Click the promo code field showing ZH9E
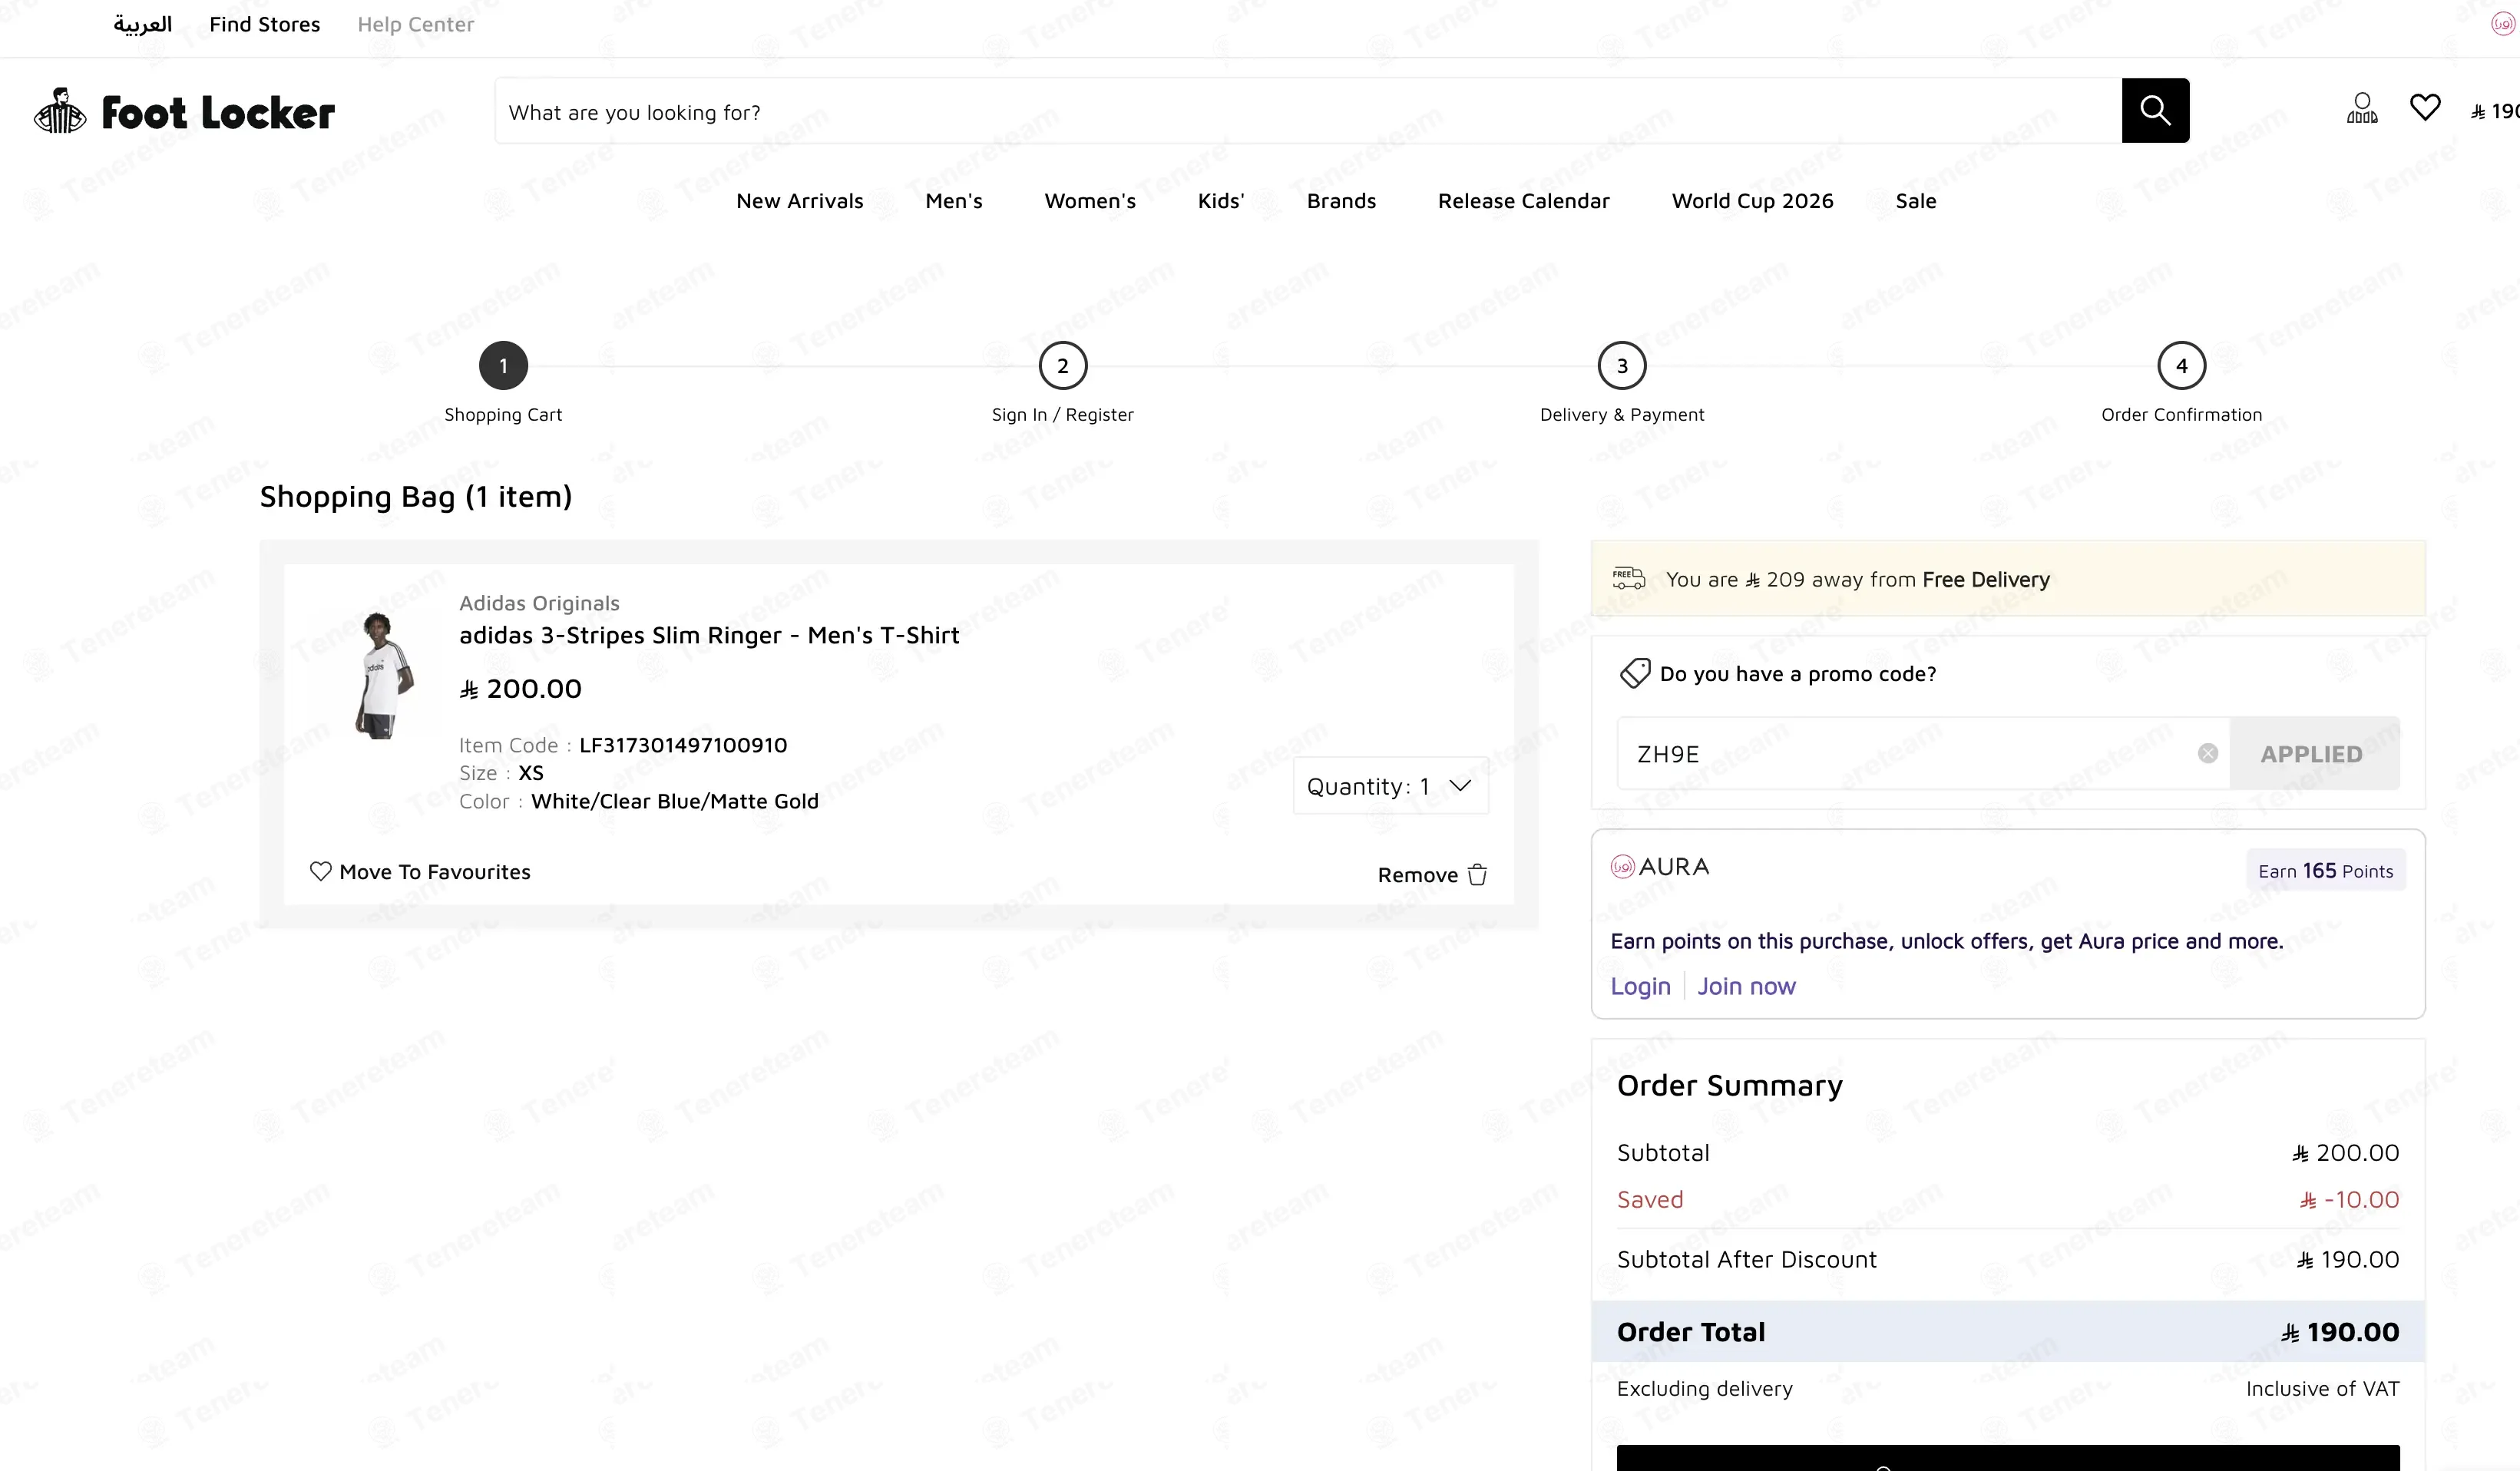Viewport: 2520px width, 1471px height. point(1923,753)
